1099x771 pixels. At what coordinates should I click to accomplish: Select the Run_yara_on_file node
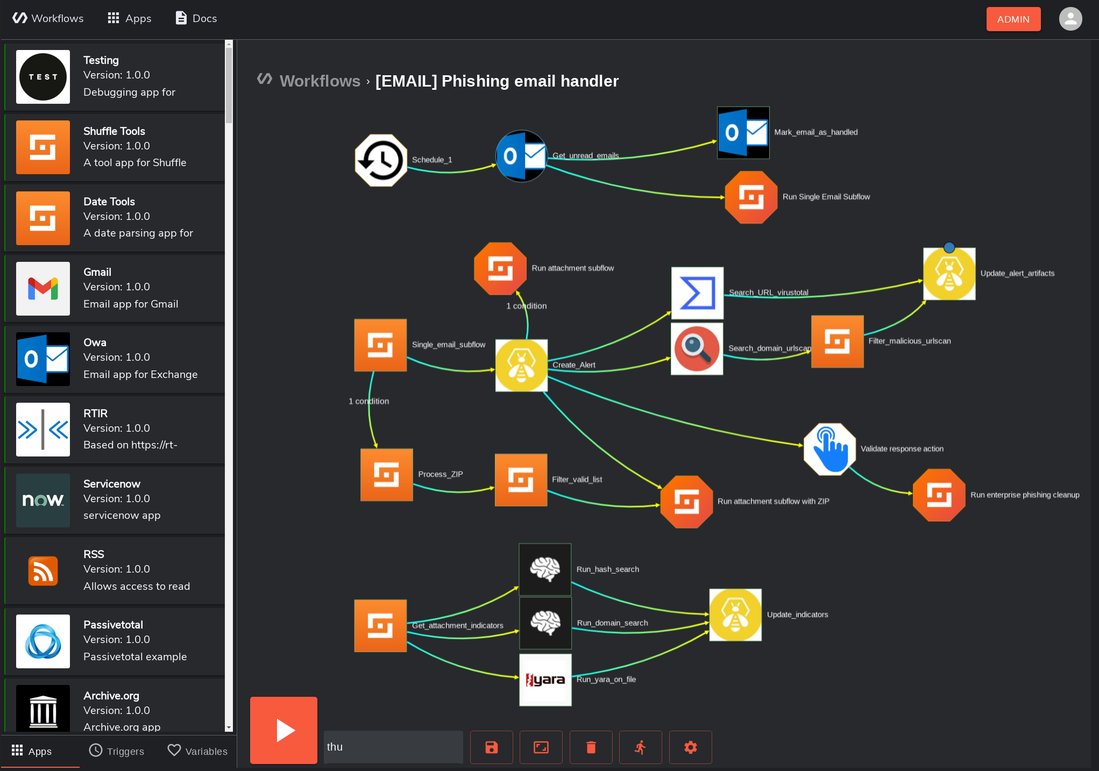(545, 679)
